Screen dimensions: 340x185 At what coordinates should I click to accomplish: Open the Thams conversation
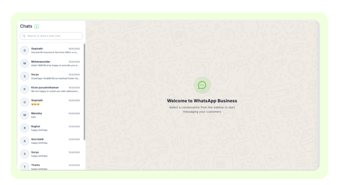(x=51, y=165)
